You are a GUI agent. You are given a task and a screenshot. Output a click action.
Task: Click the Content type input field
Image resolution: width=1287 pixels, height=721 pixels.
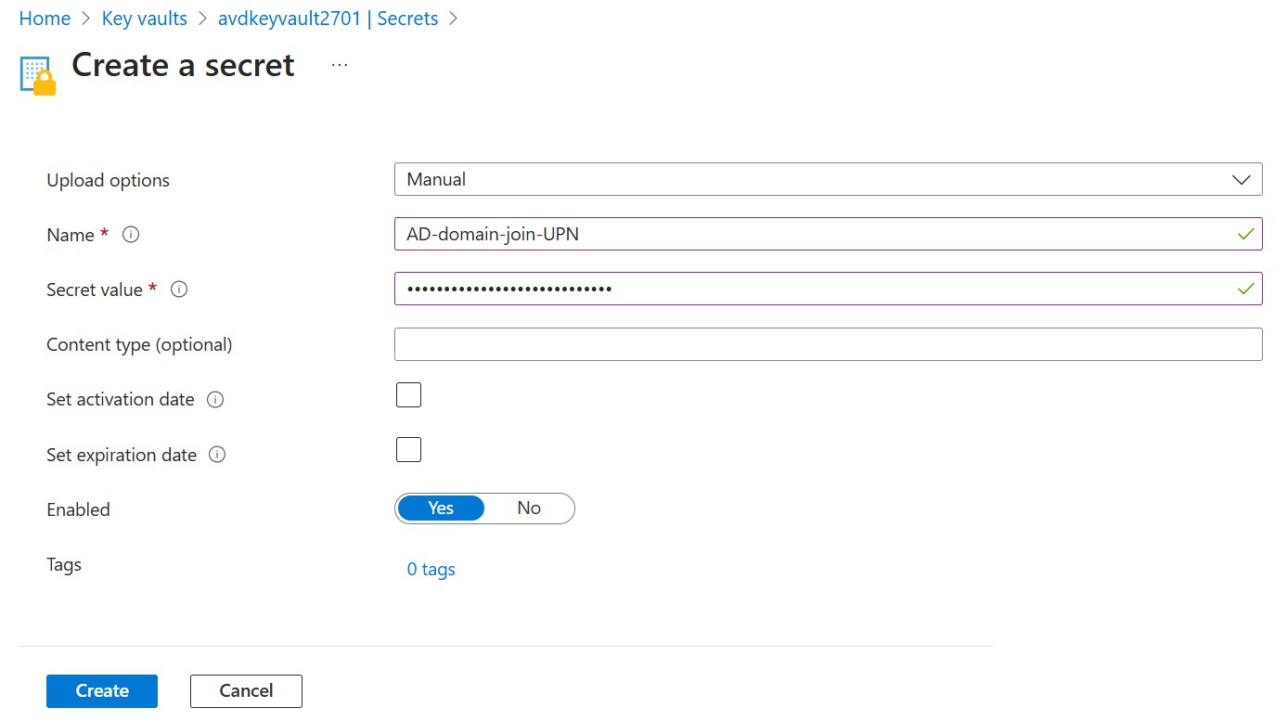click(828, 344)
